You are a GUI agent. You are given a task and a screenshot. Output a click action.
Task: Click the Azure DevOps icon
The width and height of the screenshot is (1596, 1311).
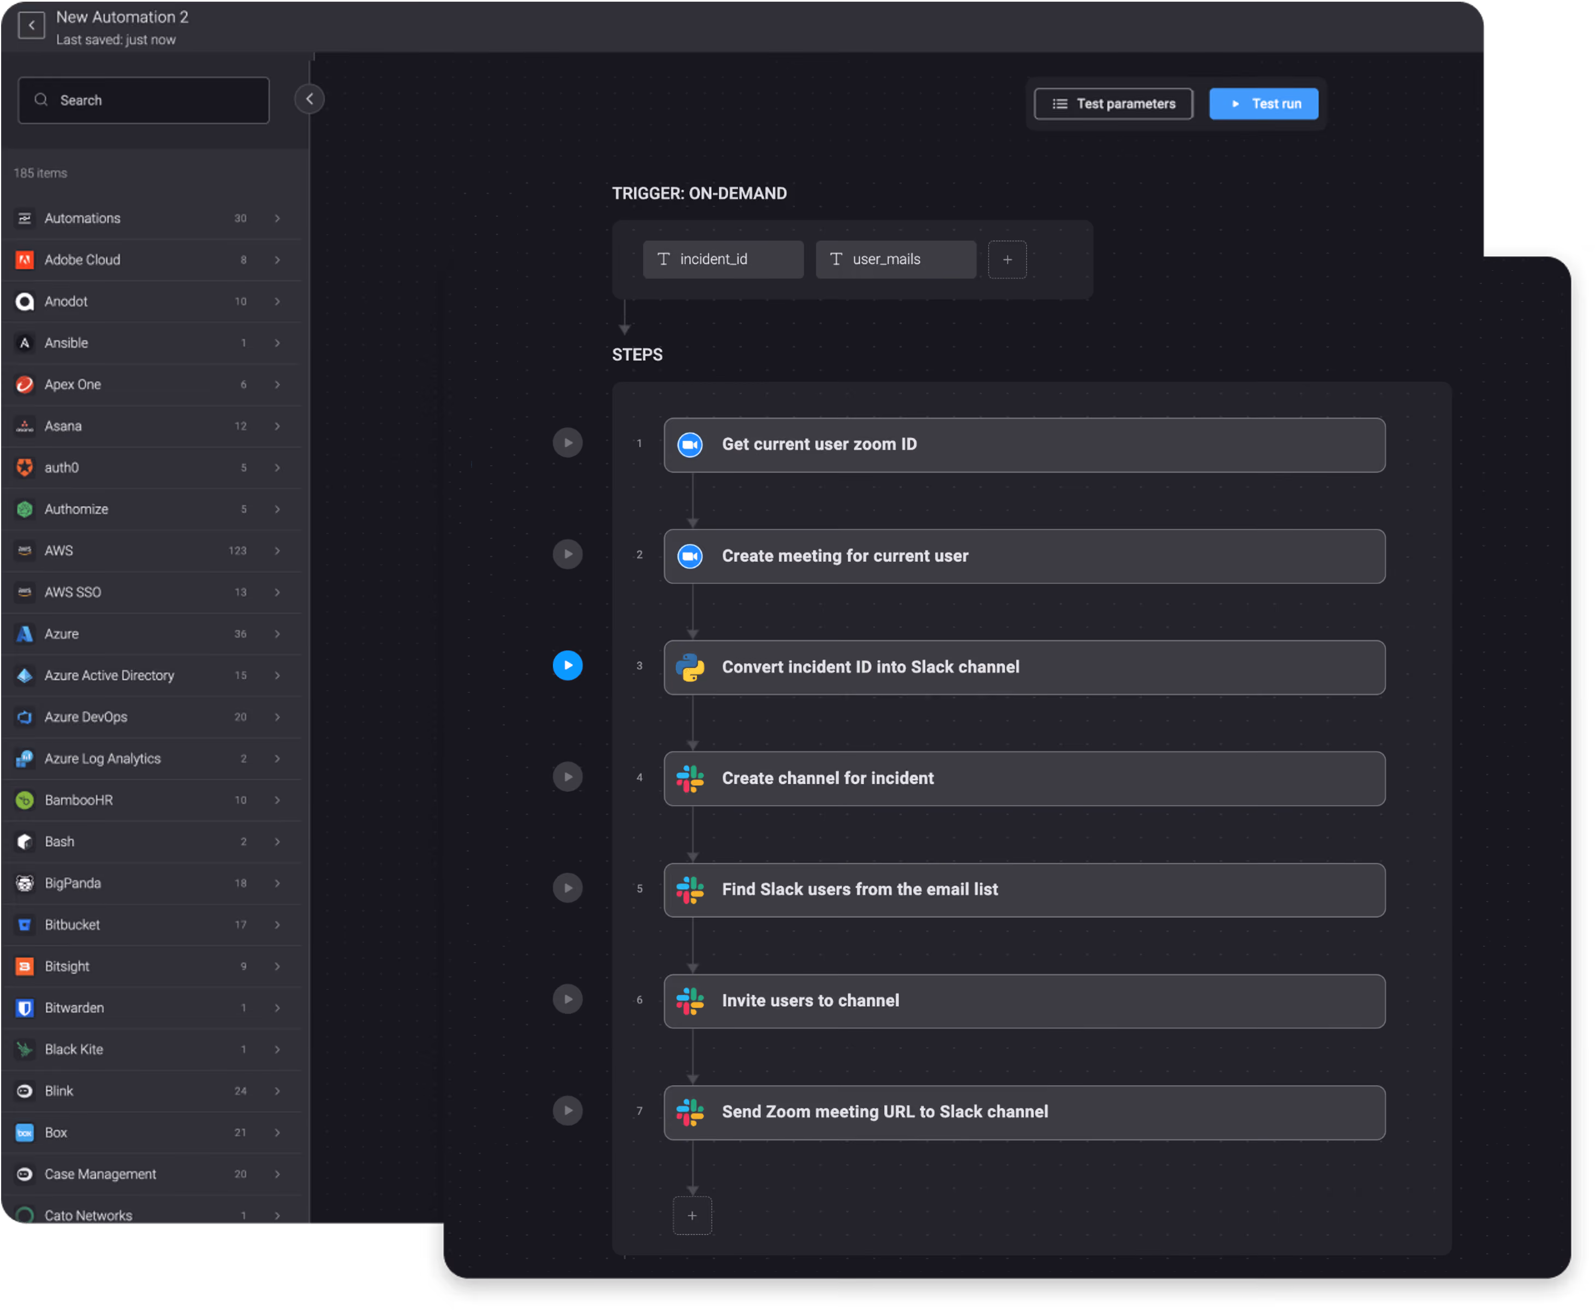(x=25, y=717)
